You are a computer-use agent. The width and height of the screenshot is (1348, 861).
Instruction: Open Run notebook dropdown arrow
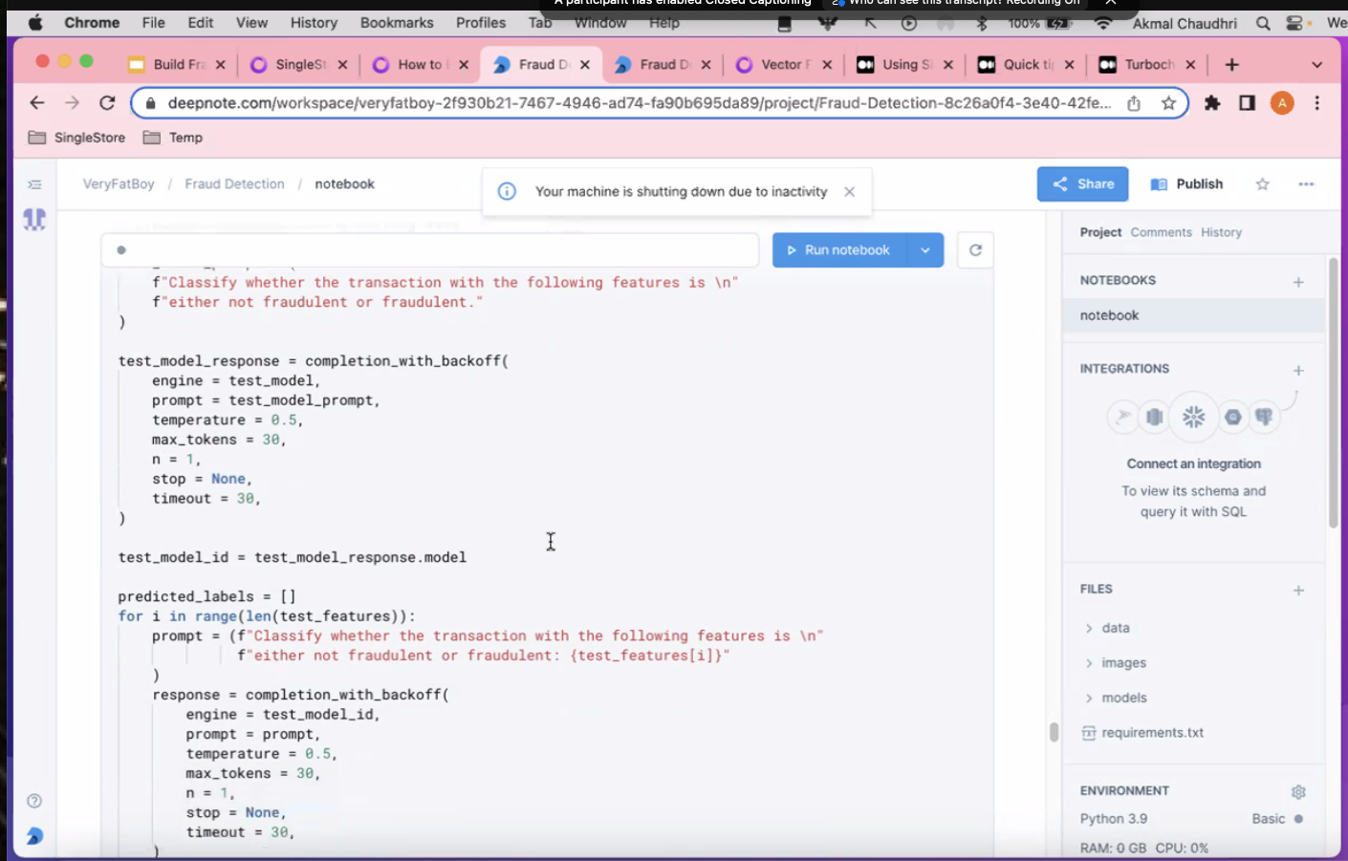[924, 250]
